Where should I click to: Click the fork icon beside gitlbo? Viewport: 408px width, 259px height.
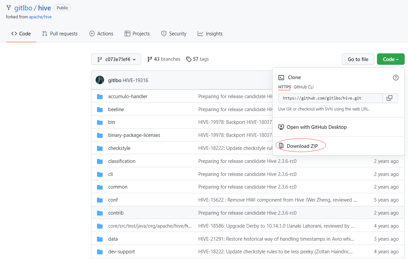click(9, 8)
